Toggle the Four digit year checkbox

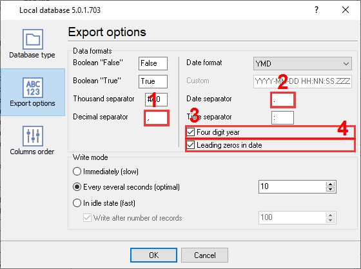click(x=191, y=132)
